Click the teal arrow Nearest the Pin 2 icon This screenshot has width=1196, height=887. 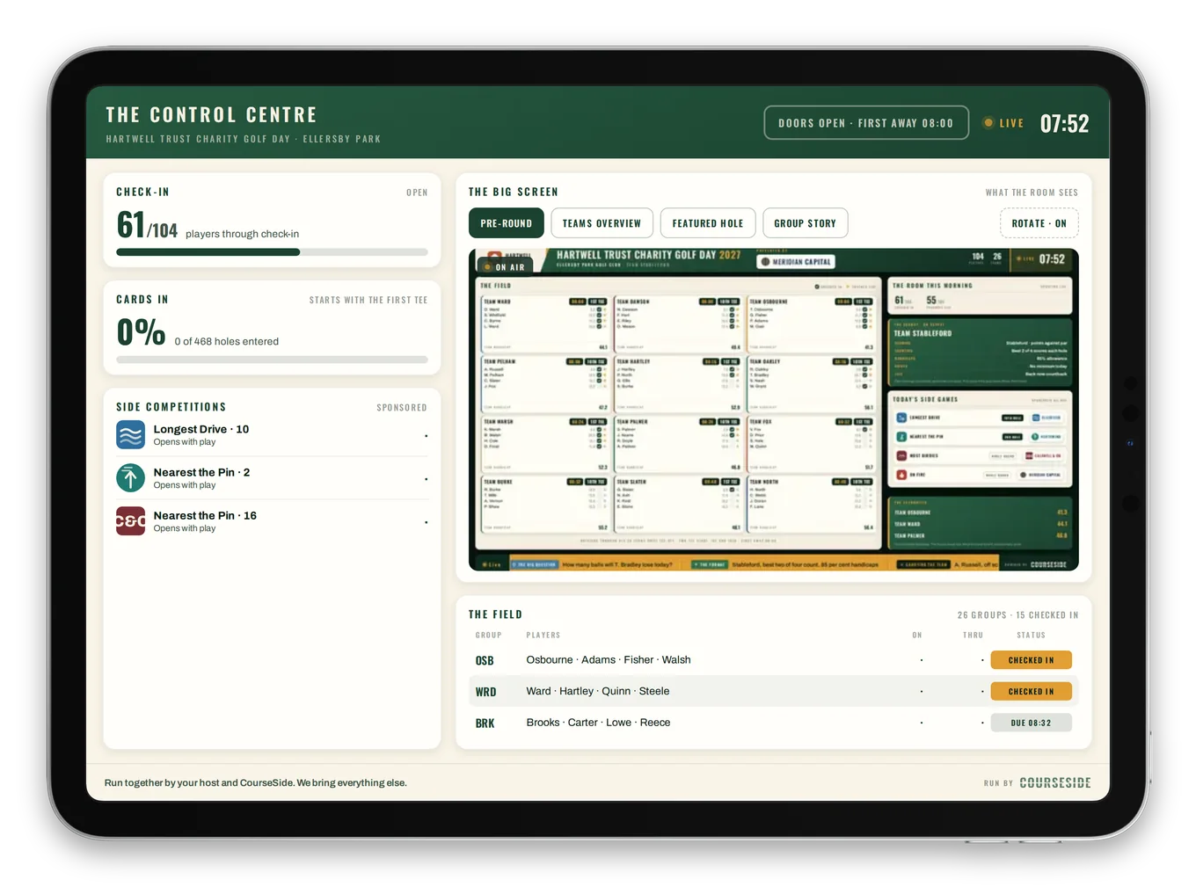point(131,478)
